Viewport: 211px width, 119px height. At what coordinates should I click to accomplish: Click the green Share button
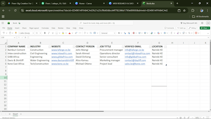205,28
